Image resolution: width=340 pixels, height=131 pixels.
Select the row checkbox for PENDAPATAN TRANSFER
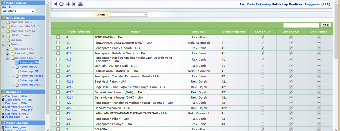[x=58, y=71]
